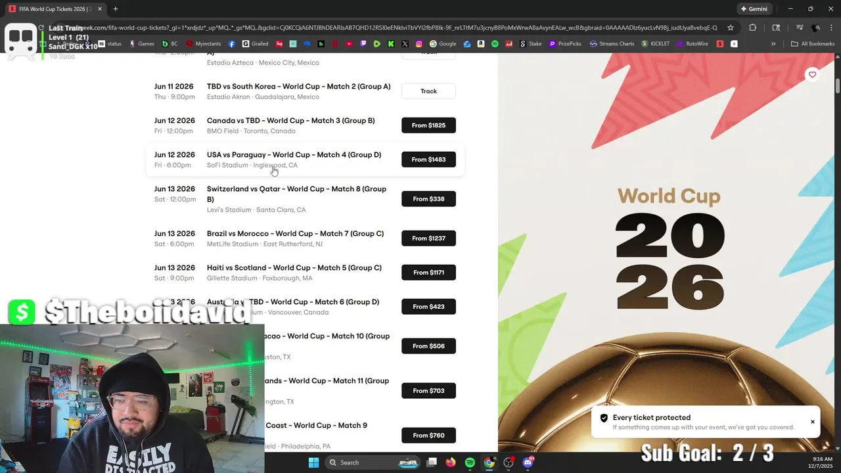Open Firefox from the taskbar
The image size is (841, 473).
[451, 462]
